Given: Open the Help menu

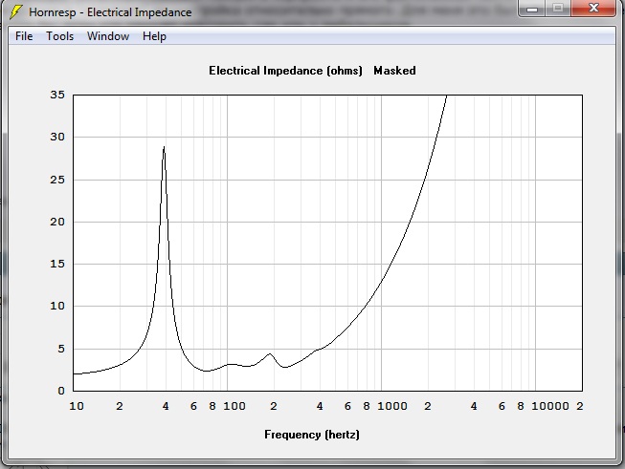Looking at the screenshot, I should (154, 36).
